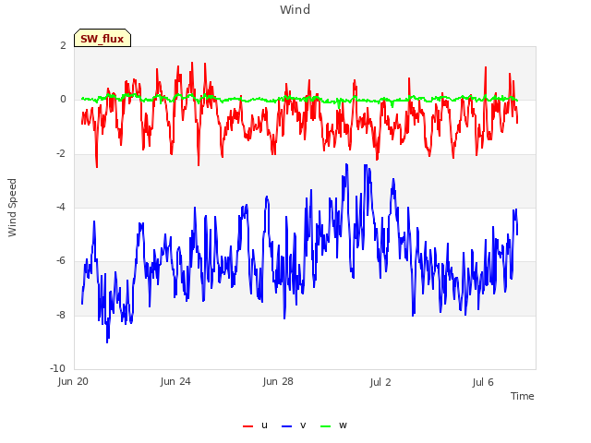Image resolution: width=591 pixels, height=443 pixels.
Task: Click the y-axis value -8
Action: click(61, 315)
